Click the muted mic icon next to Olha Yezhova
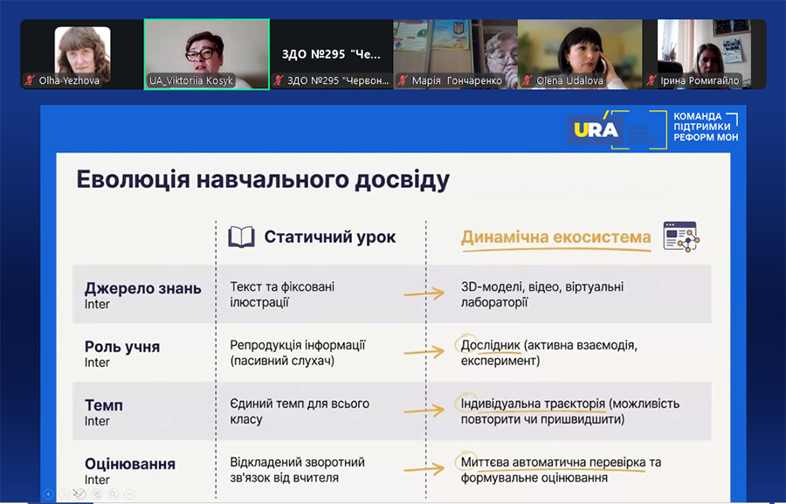This screenshot has height=504, width=786. tap(31, 80)
